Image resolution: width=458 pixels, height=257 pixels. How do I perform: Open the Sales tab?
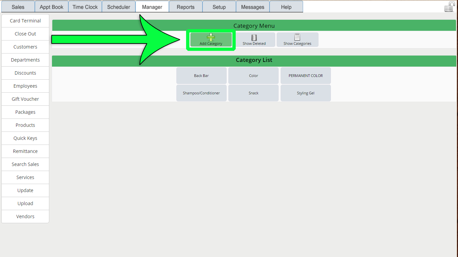click(18, 7)
